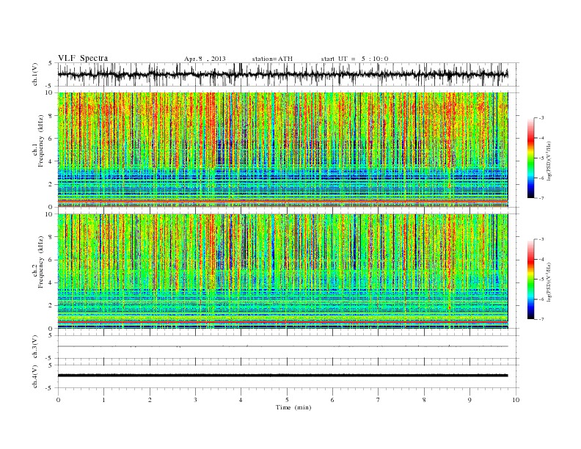Select the "ch.4(V)" axis label
The width and height of the screenshot is (581, 449).
pos(35,376)
